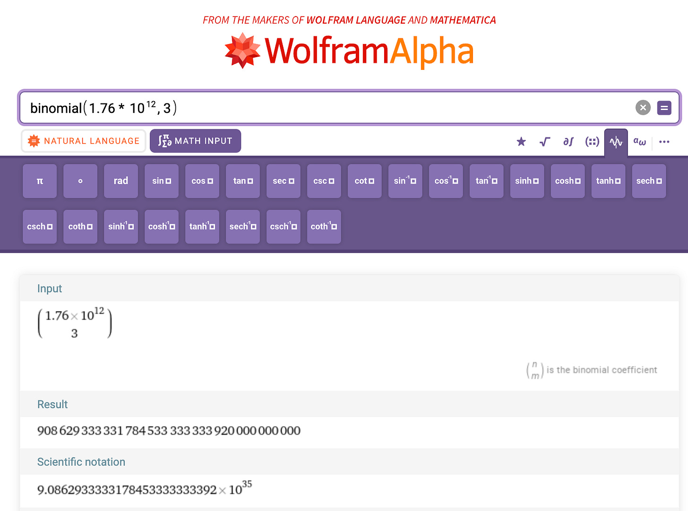
Task: Insert the inverse cos key
Action: [x=446, y=181]
